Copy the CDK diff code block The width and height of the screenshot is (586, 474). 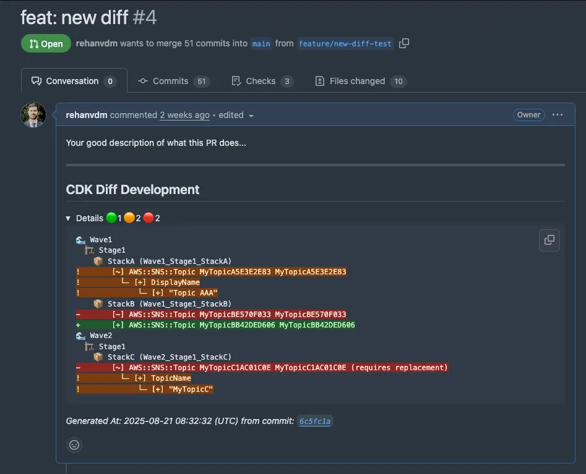[x=549, y=240]
